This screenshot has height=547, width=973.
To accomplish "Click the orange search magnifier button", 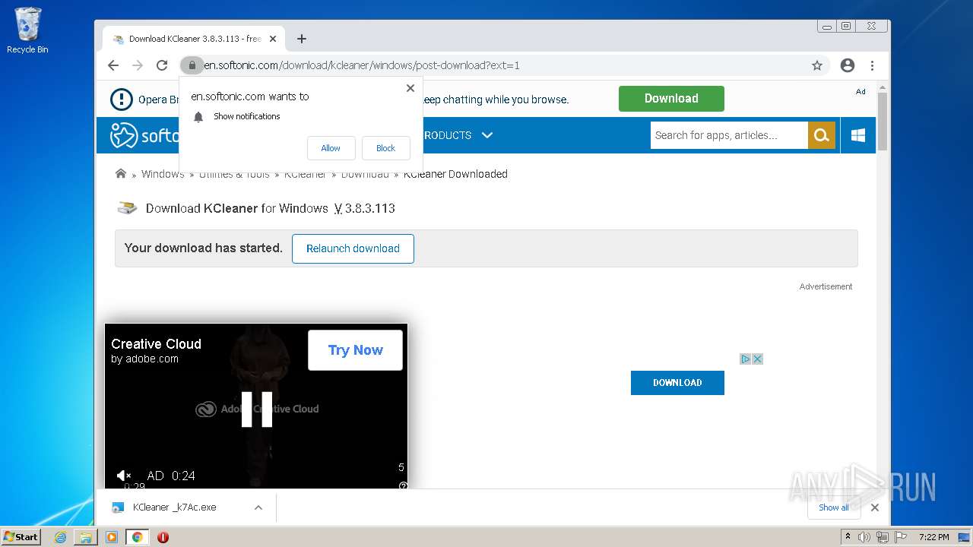I will coord(821,135).
